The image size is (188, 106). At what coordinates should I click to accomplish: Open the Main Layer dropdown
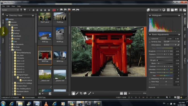point(156,10)
